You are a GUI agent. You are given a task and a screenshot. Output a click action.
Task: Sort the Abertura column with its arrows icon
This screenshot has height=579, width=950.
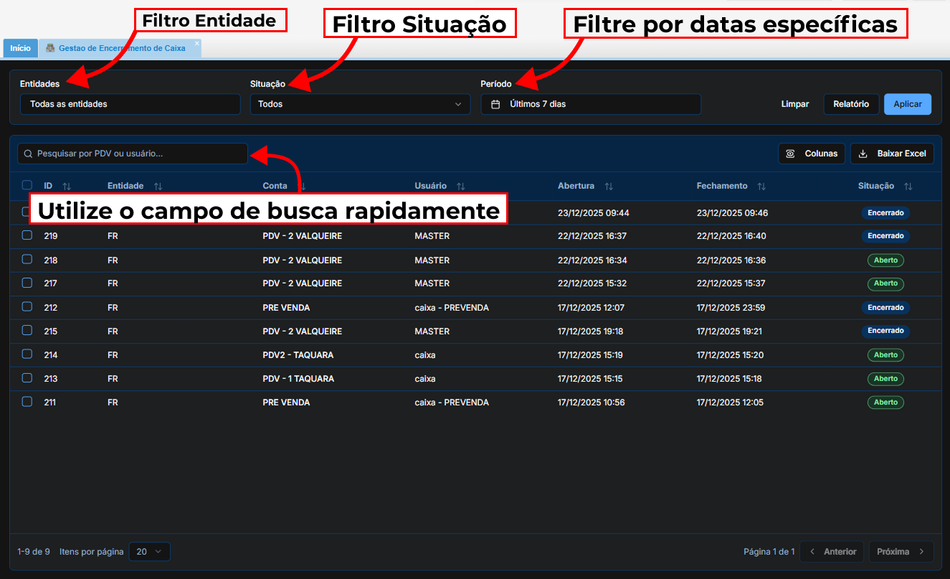tap(608, 187)
